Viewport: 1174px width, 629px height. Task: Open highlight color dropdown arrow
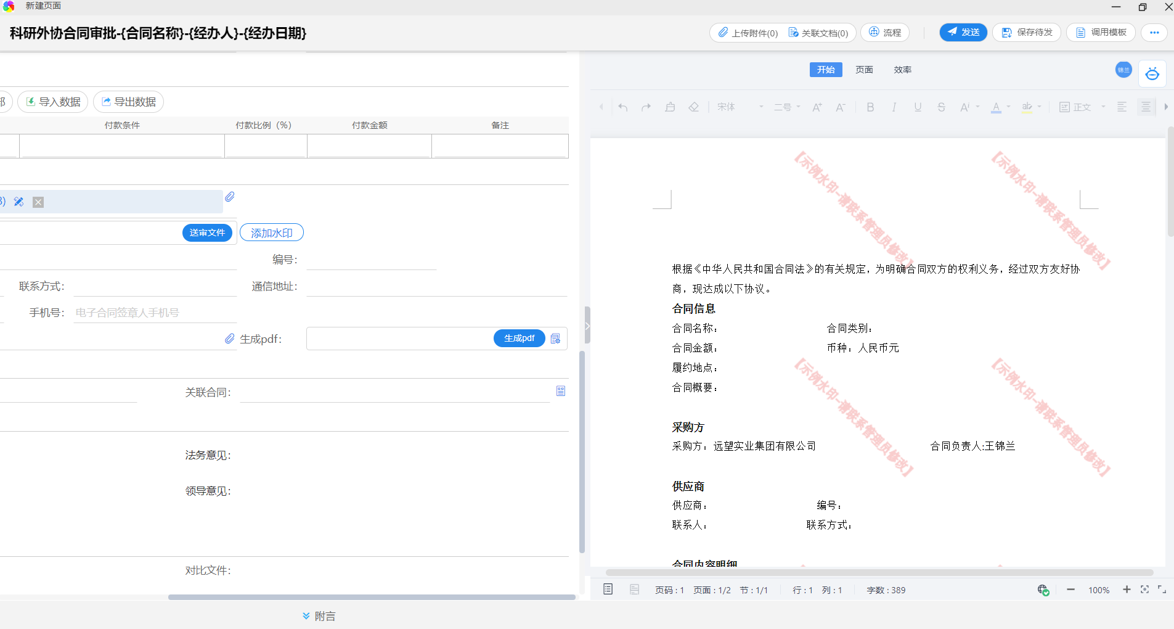pos(1040,107)
